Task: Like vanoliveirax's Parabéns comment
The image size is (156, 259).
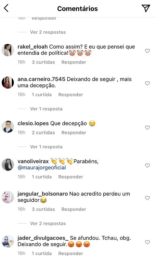Action: [x=148, y=165]
